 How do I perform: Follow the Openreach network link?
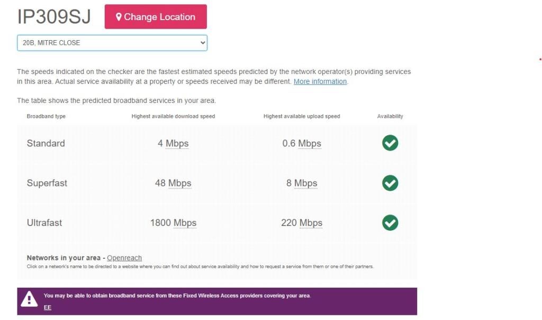[124, 258]
